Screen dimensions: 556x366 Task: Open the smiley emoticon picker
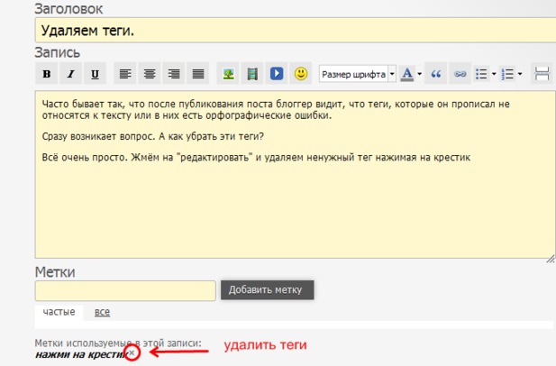[301, 74]
